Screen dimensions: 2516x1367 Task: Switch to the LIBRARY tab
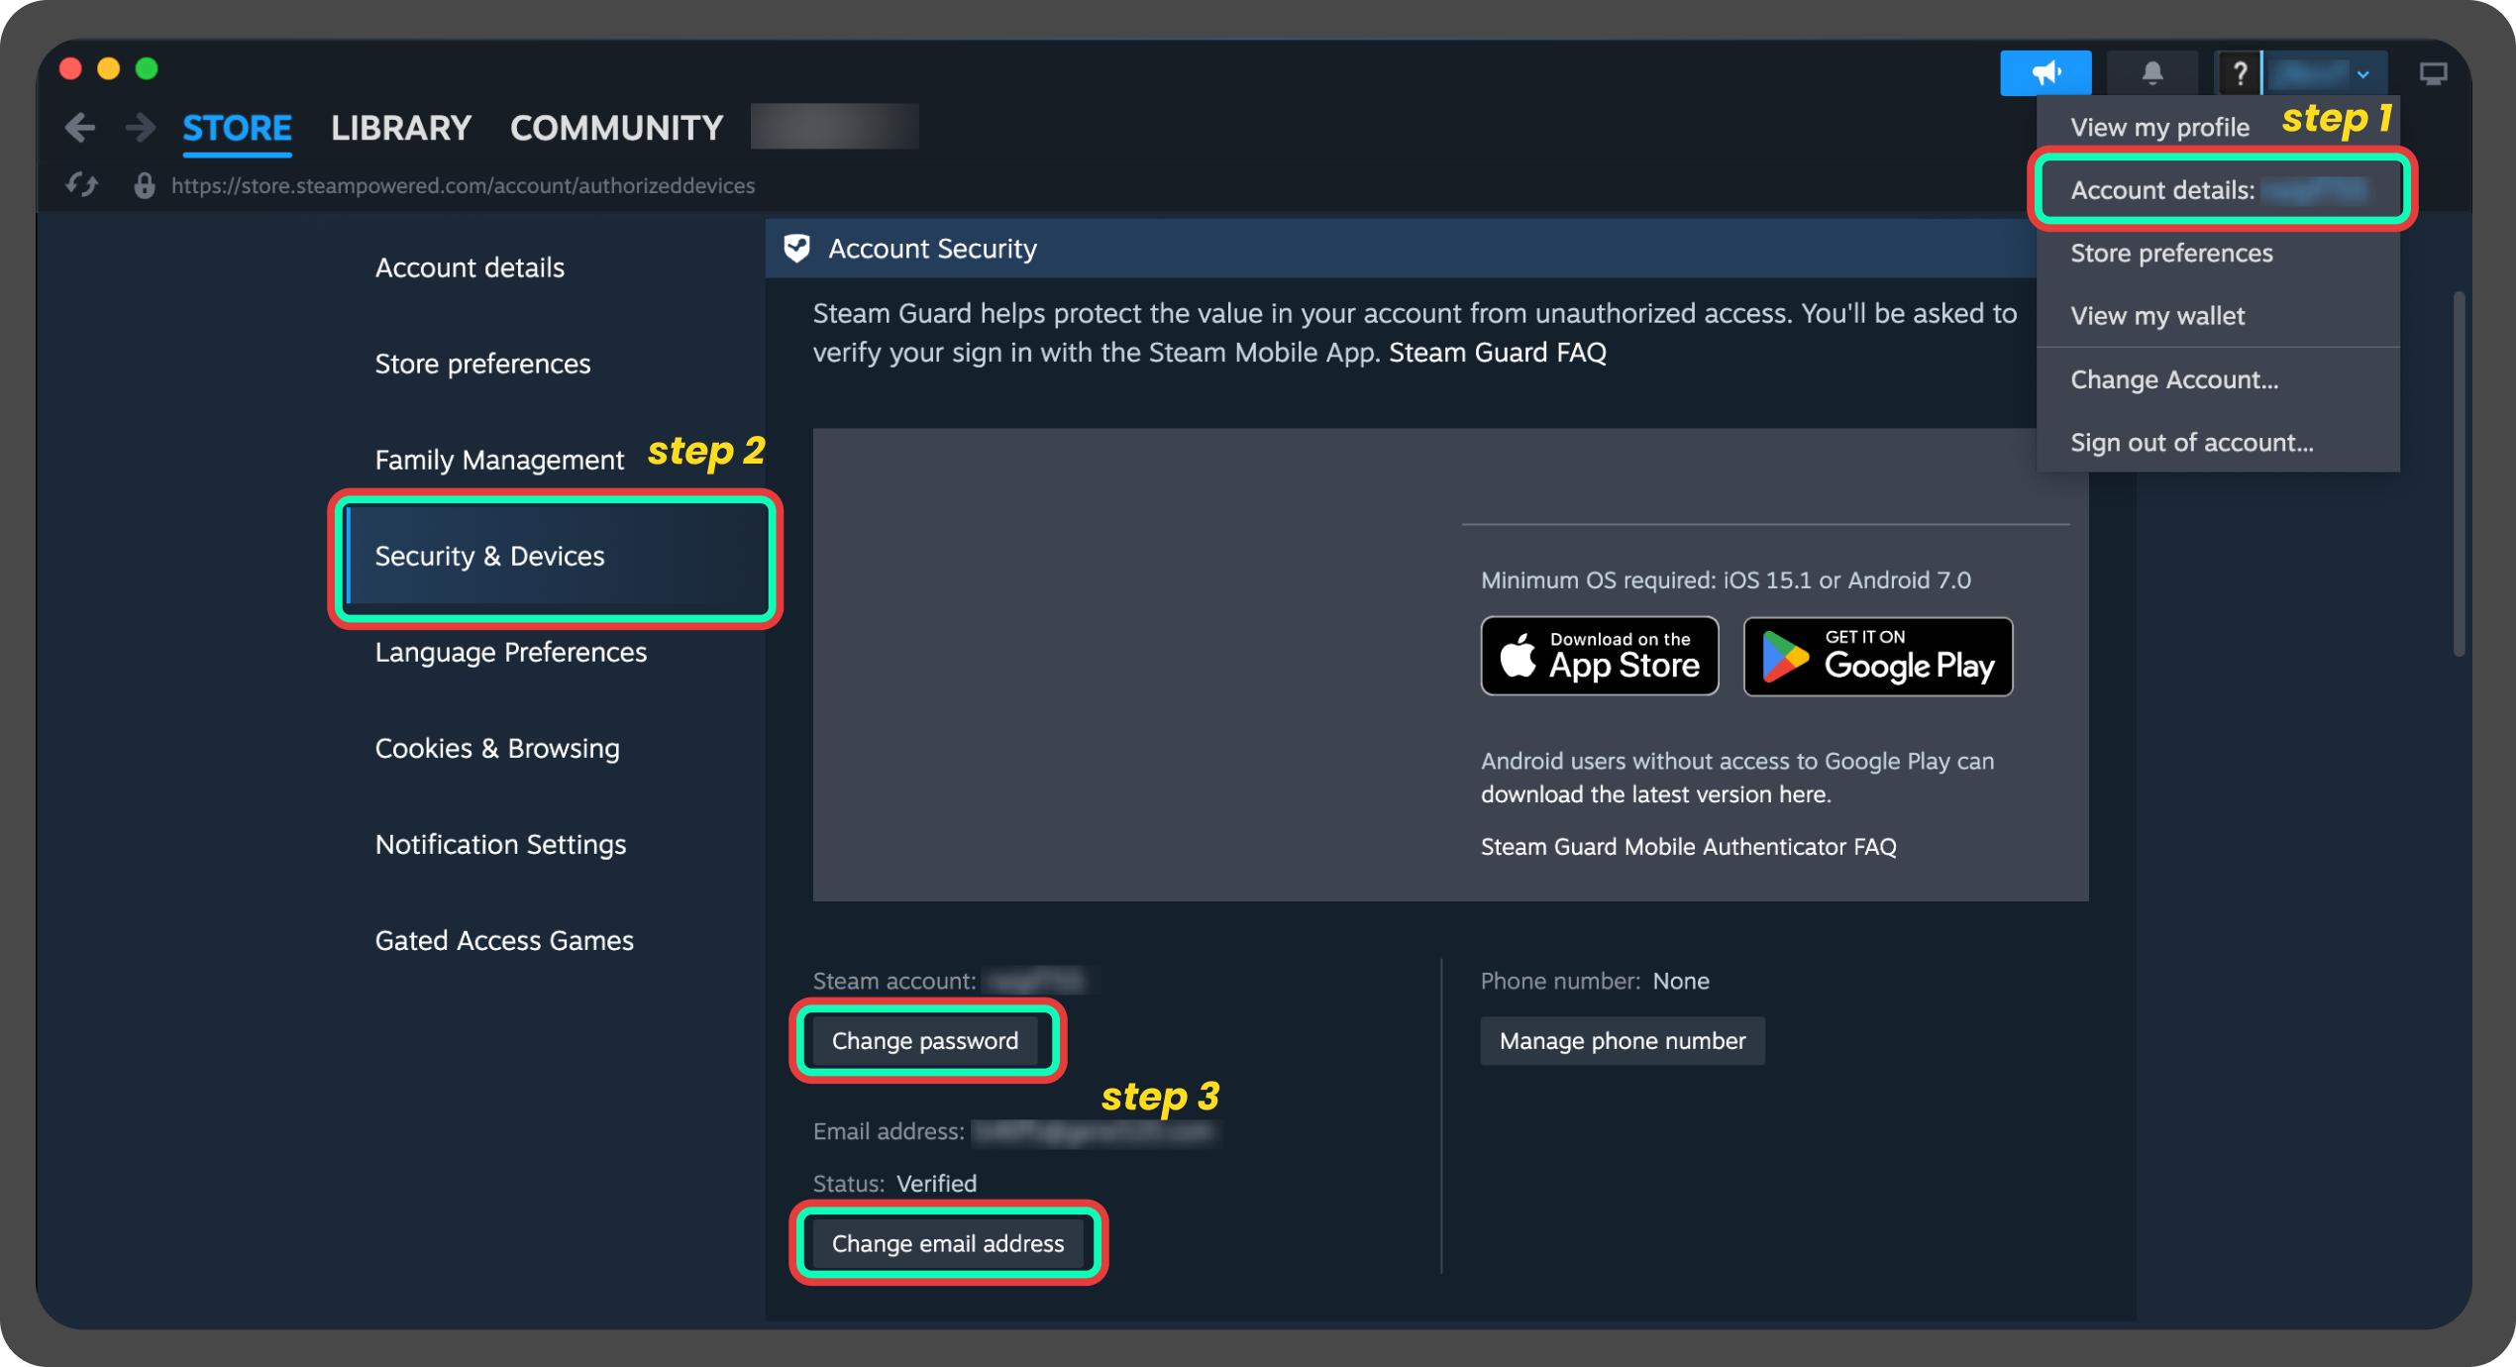[x=400, y=128]
